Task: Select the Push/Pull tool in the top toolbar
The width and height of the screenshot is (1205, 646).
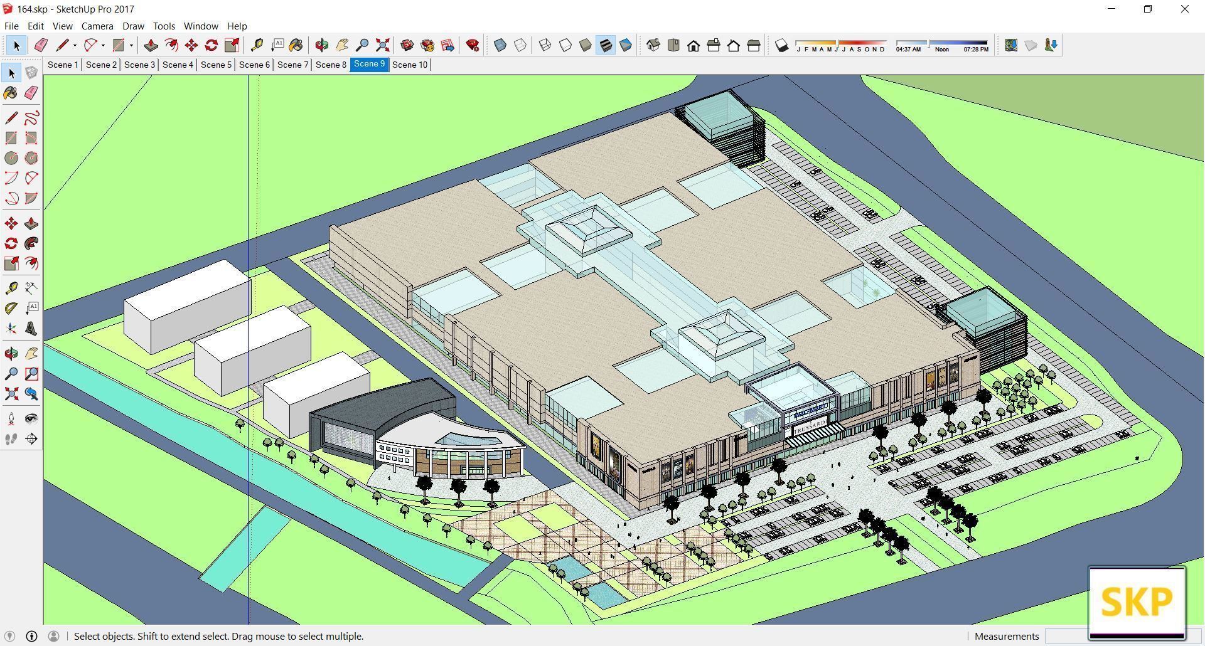Action: point(151,45)
